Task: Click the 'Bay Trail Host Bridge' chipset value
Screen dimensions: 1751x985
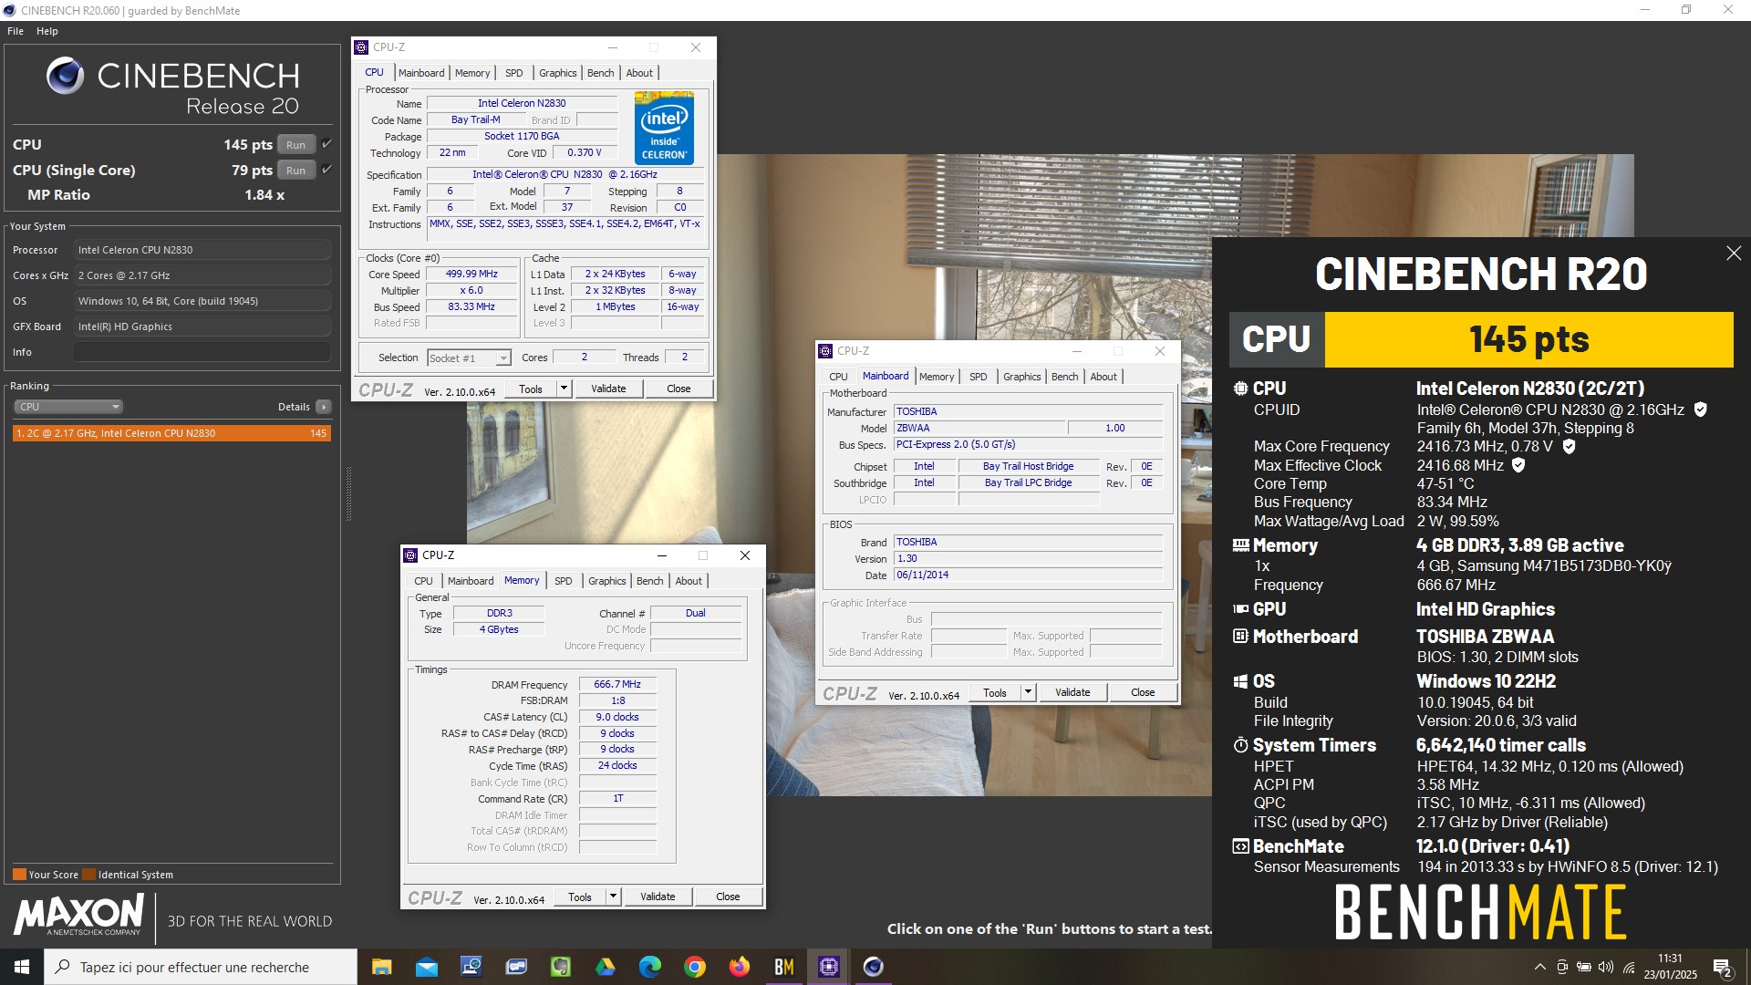Action: click(1028, 467)
